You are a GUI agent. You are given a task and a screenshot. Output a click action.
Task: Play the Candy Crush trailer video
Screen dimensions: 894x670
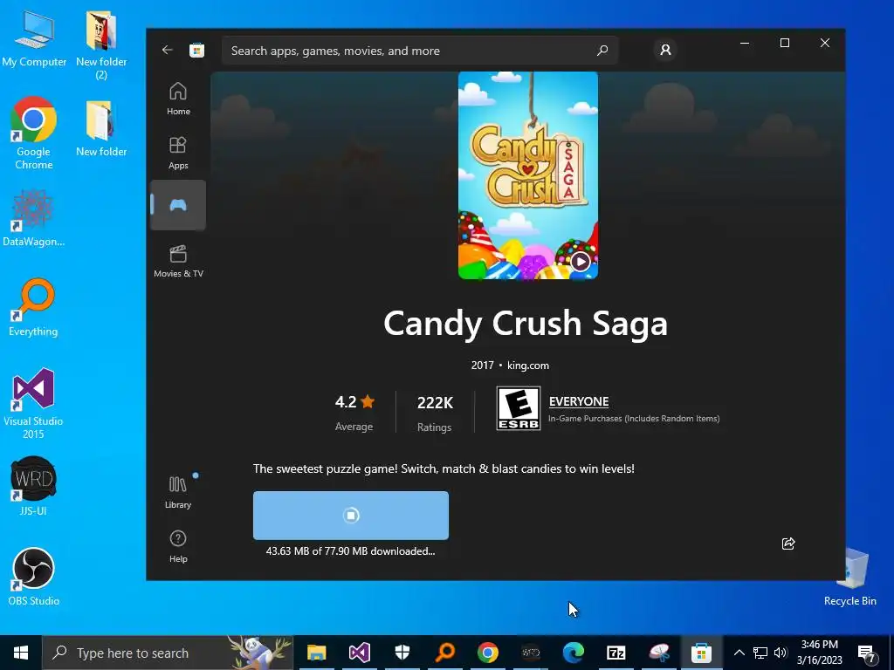click(581, 262)
